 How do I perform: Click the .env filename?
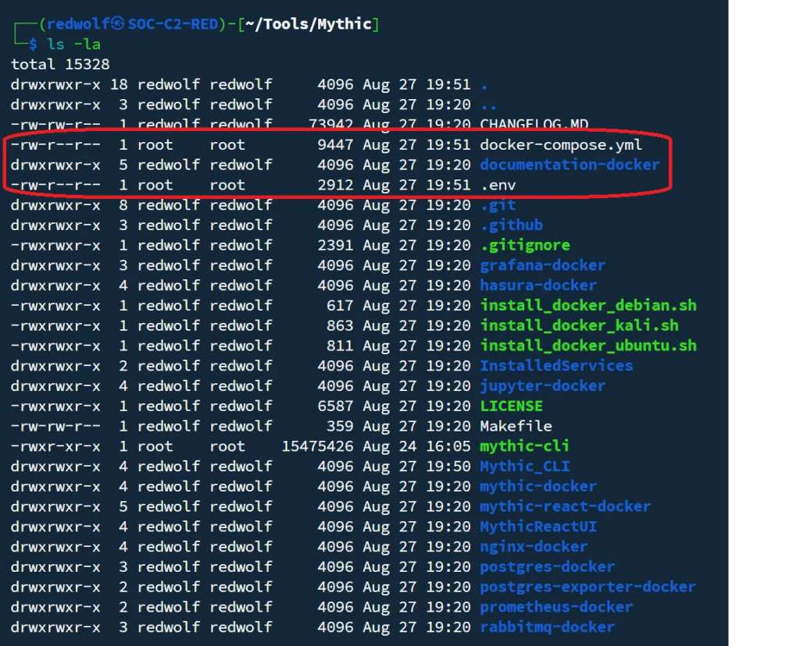click(x=498, y=185)
